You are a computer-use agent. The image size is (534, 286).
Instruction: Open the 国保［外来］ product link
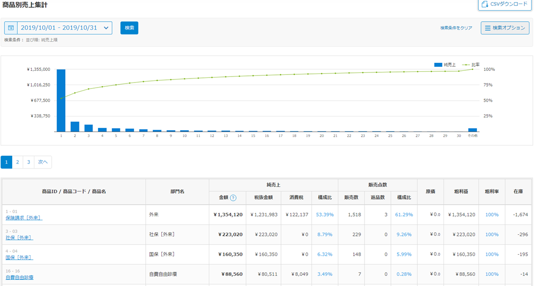point(19,257)
